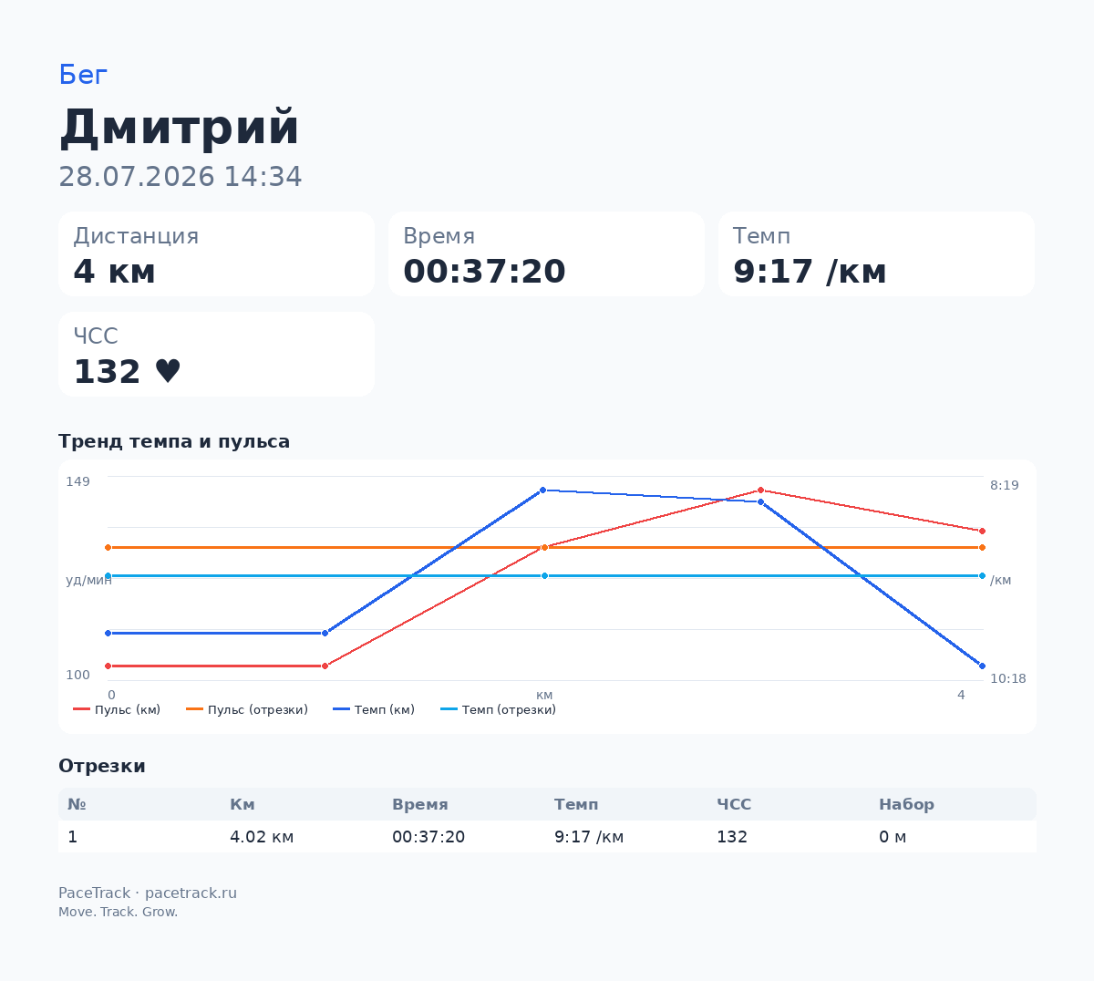
Task: Open the Темп 9:17 /км card
Action: tap(876, 254)
